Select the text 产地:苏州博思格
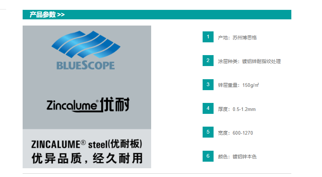 (x=237, y=38)
